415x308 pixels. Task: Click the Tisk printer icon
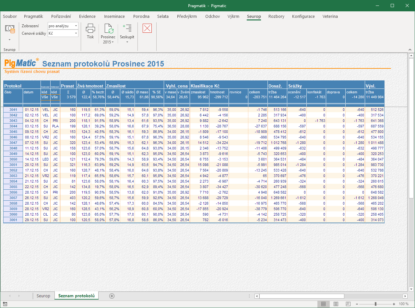pyautogui.click(x=90, y=28)
